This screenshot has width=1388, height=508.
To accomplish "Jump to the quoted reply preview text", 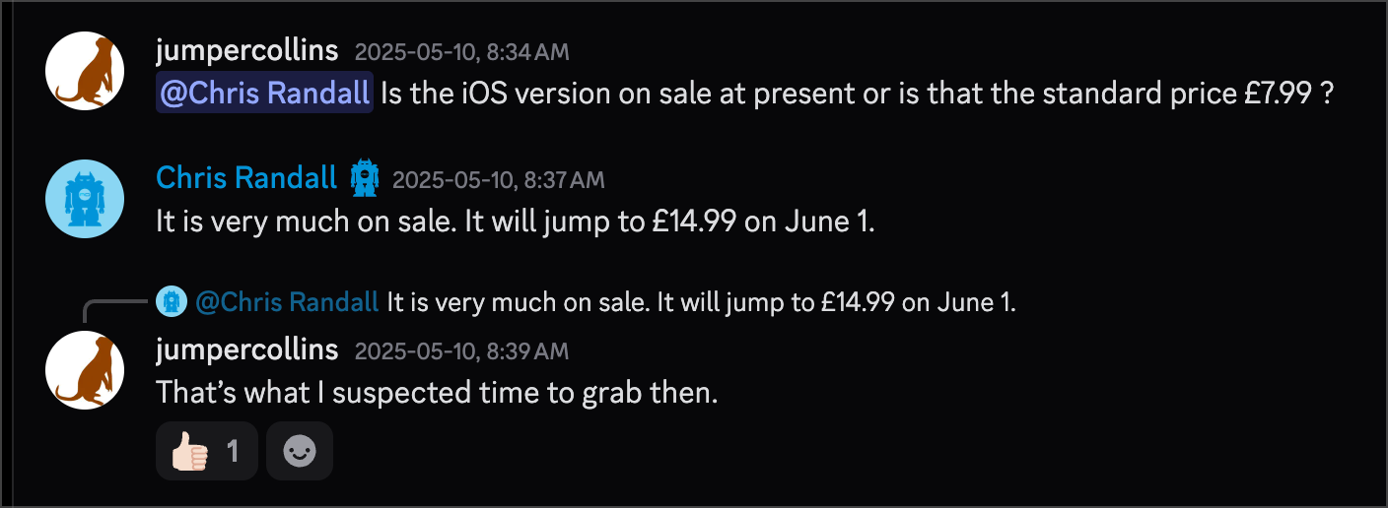I will (700, 302).
